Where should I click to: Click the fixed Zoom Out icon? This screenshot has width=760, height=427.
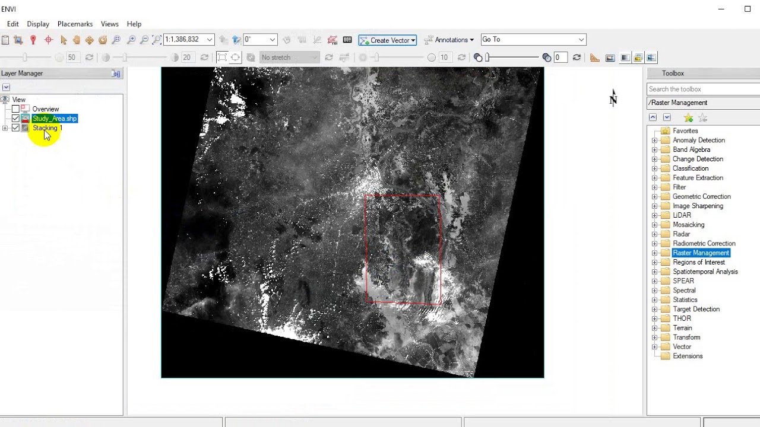click(x=144, y=40)
